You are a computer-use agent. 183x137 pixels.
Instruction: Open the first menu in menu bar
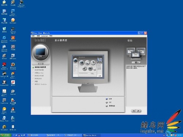coord(33,36)
